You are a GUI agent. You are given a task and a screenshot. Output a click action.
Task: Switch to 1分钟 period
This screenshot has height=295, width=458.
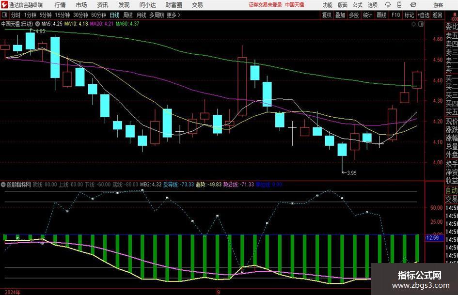pos(30,15)
